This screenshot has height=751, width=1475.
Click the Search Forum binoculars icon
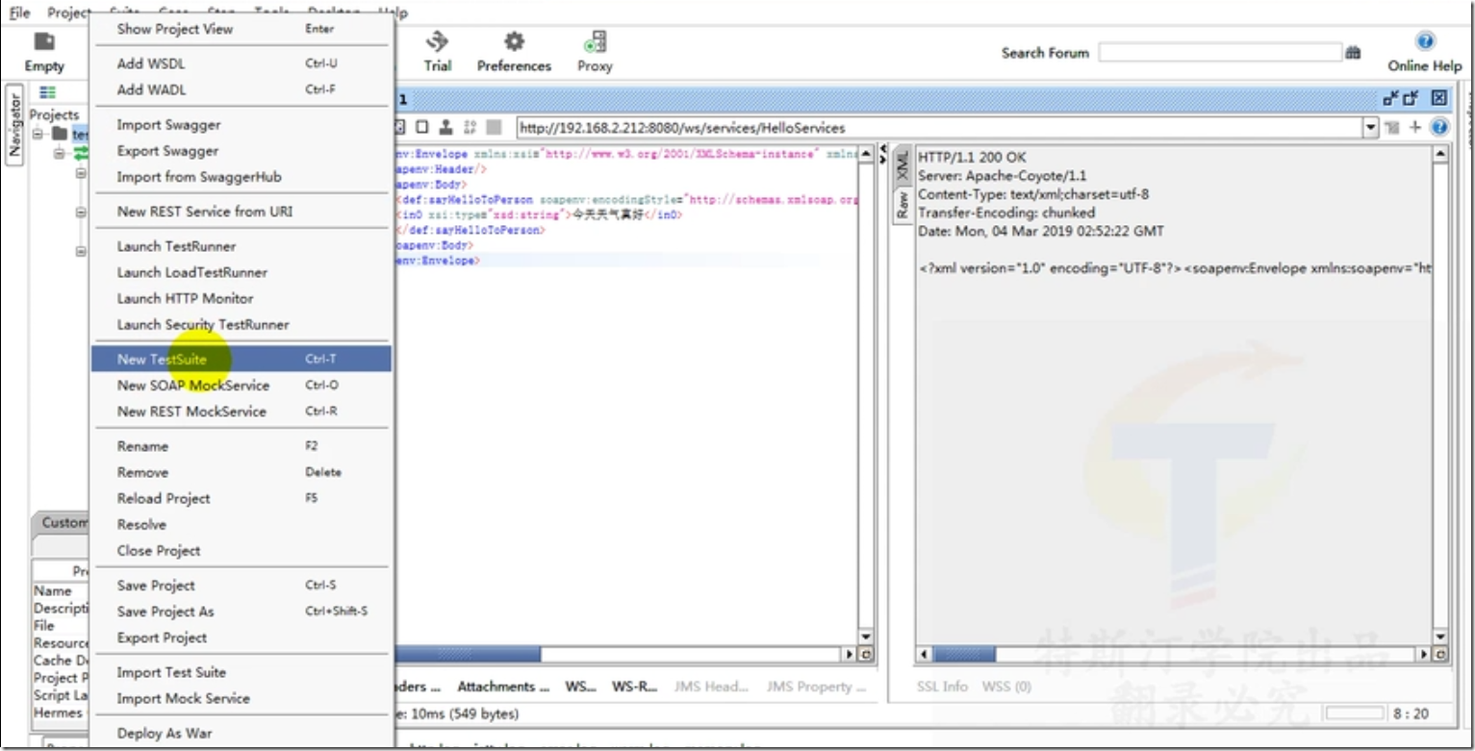(1353, 52)
